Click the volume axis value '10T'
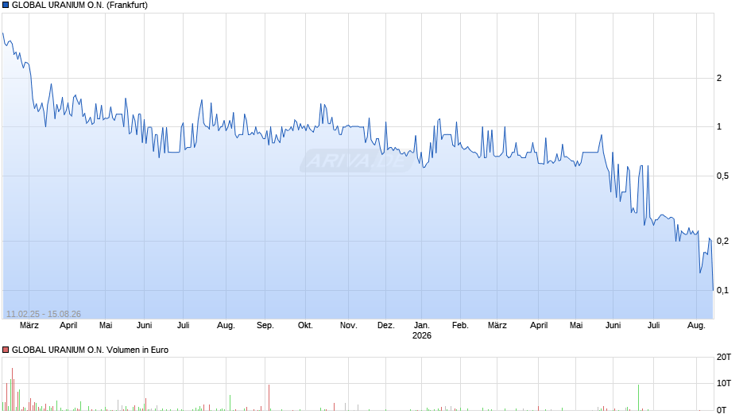This screenshot has height=418, width=747. click(x=724, y=383)
